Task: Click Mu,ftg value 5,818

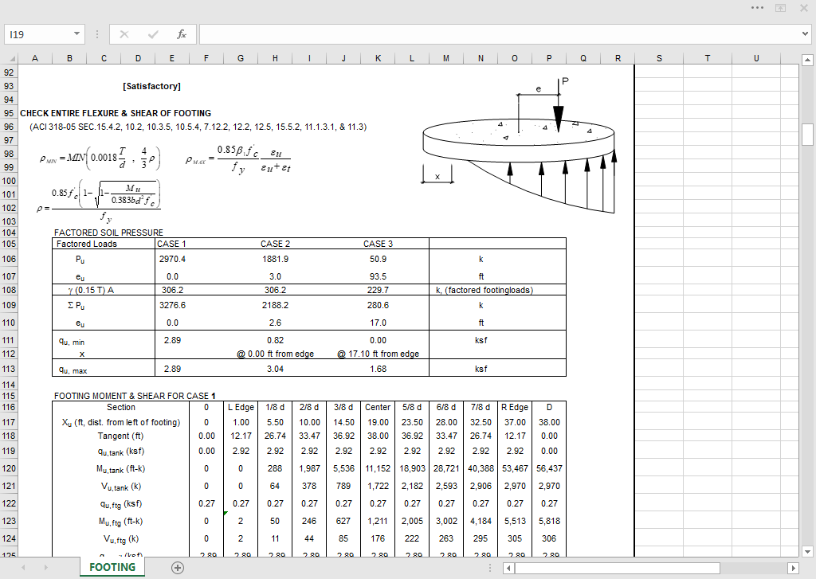Action: 549,521
